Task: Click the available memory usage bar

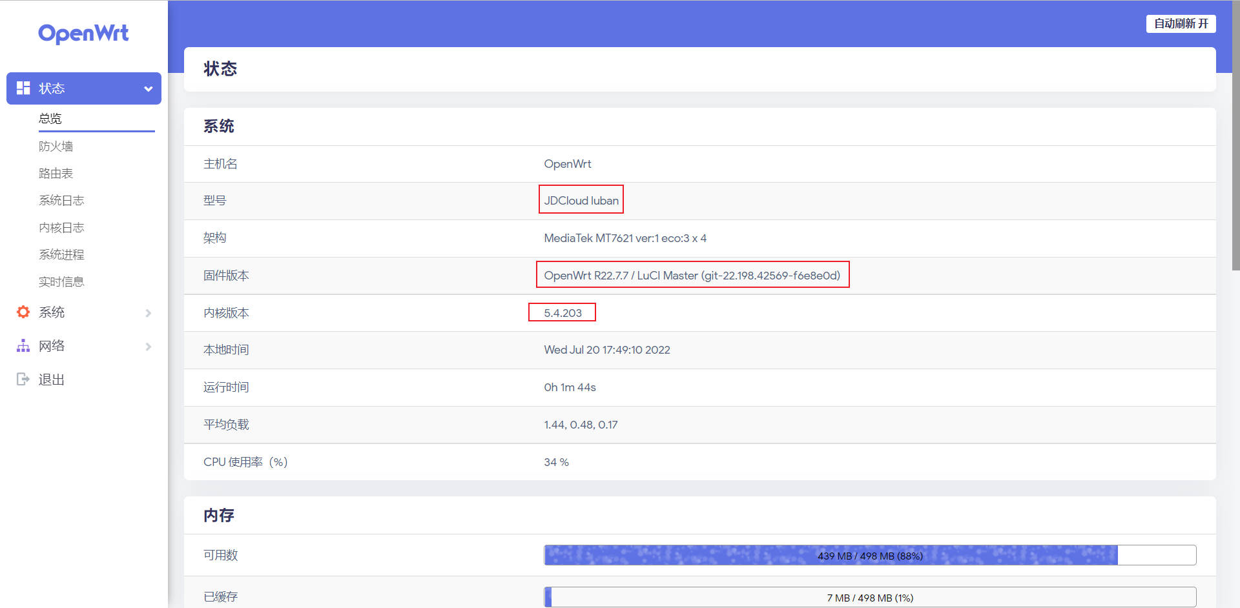Action: [x=869, y=555]
